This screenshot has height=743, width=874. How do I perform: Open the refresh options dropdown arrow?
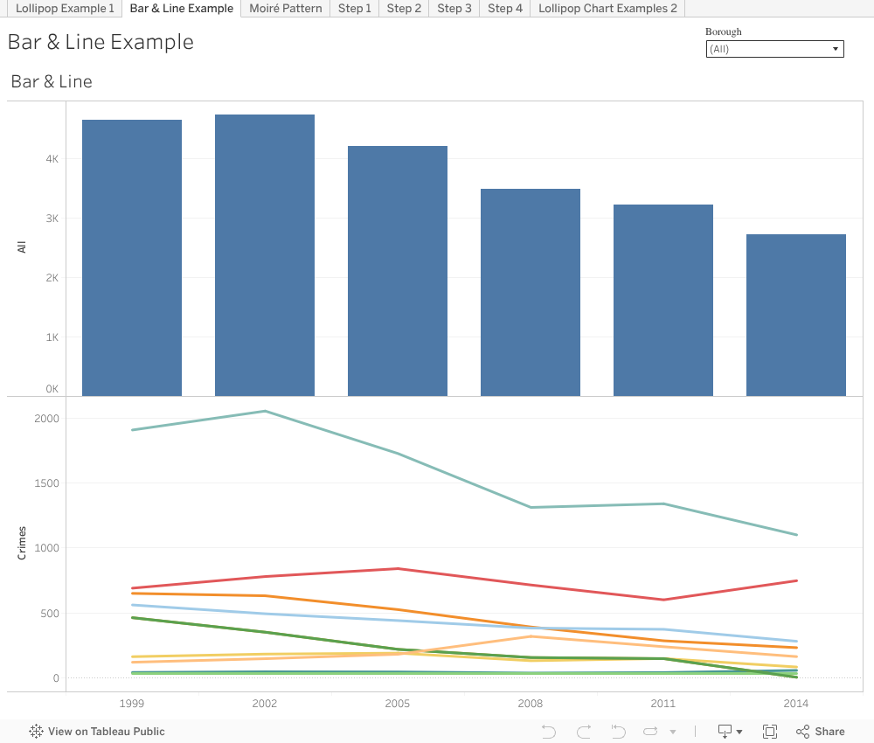[x=673, y=732]
